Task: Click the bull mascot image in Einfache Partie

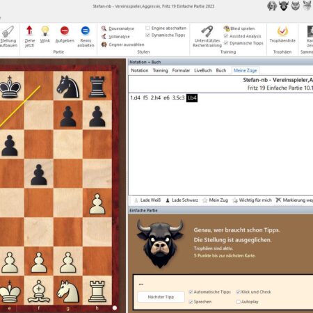Action: click(160, 243)
